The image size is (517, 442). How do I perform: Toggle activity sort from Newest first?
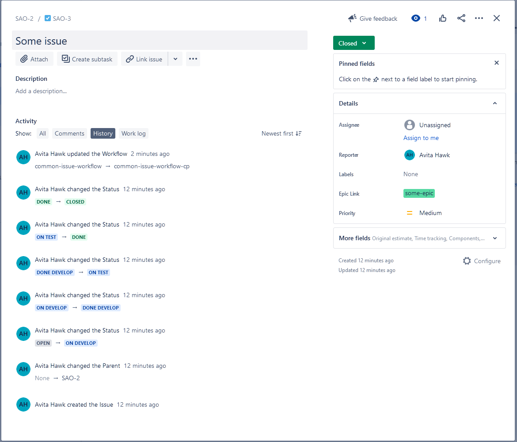point(281,133)
